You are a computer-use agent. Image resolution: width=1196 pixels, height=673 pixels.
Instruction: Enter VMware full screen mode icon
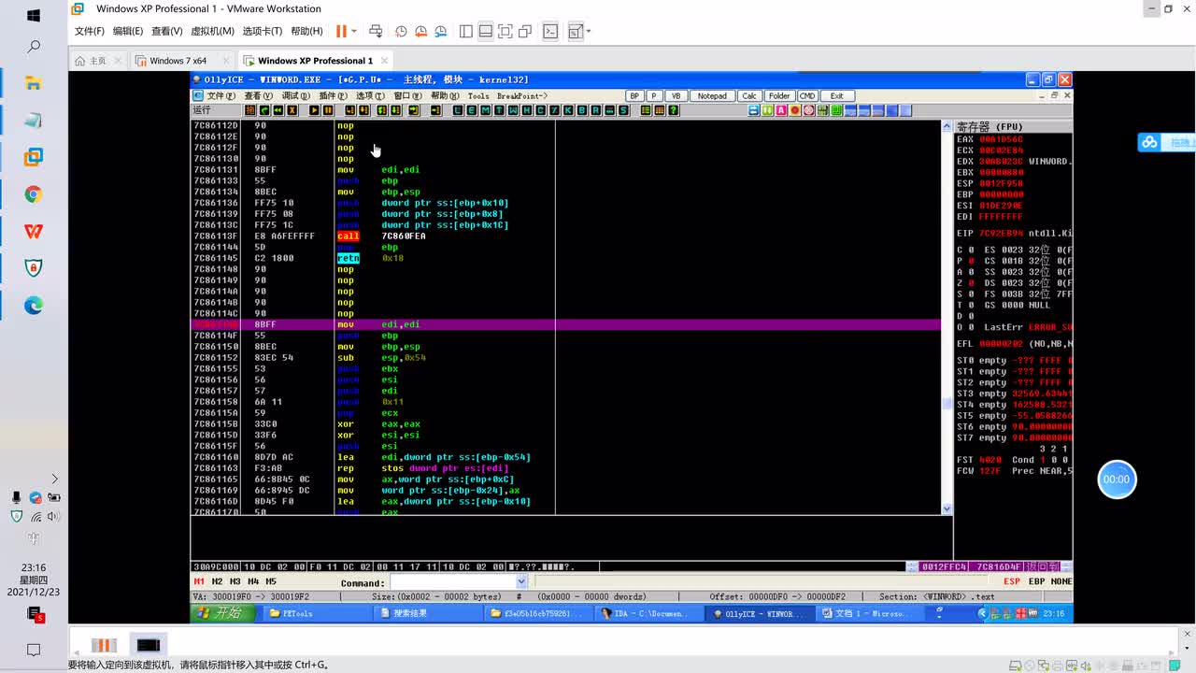505,31
